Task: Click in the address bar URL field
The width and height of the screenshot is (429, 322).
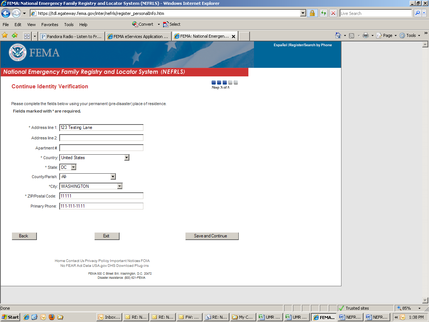Action: 167,13
